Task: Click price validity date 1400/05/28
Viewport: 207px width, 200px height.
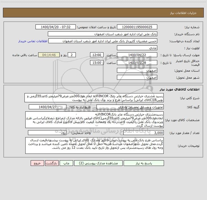Action: click(x=137, y=63)
